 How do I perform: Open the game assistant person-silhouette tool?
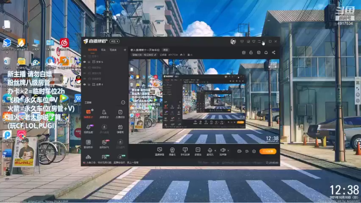click(104, 114)
